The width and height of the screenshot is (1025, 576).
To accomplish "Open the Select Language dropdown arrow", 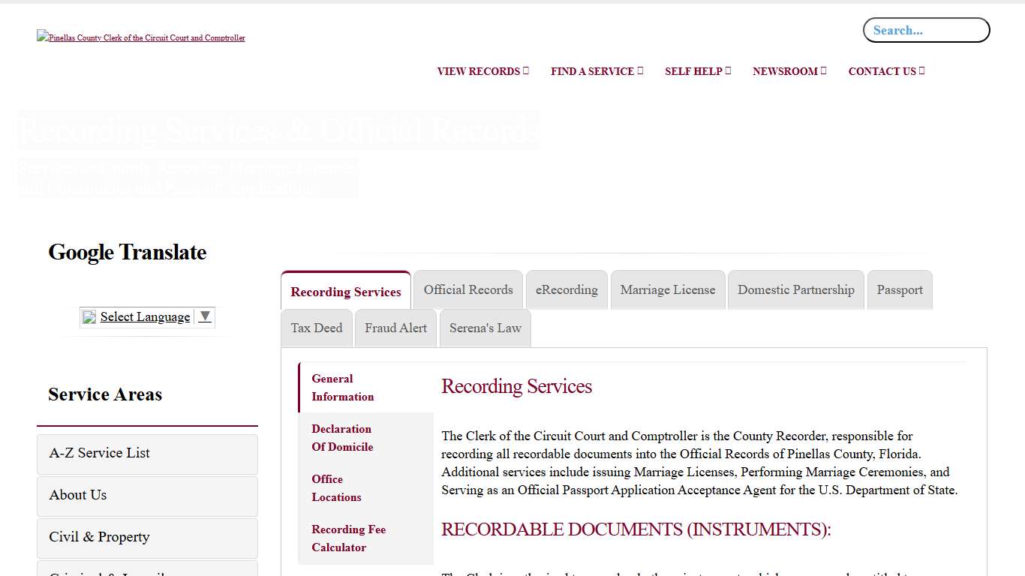I will pyautogui.click(x=205, y=316).
